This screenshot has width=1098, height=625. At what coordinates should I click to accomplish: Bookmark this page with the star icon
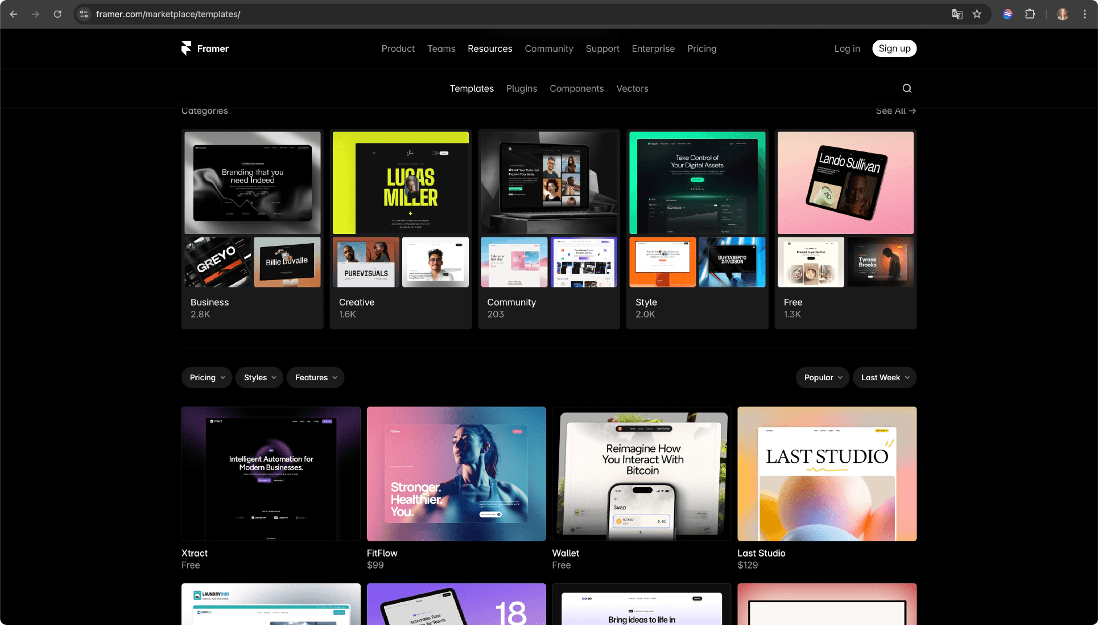point(977,14)
